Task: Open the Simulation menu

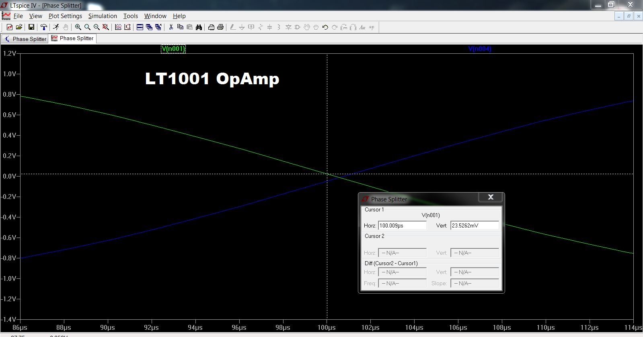Action: click(103, 16)
